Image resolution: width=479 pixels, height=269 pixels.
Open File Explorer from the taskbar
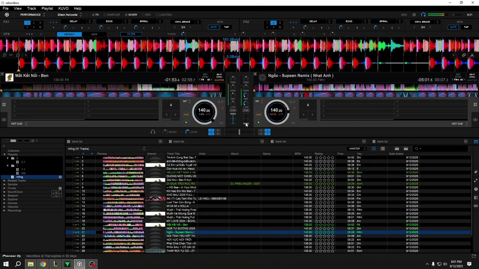pyautogui.click(x=30, y=264)
